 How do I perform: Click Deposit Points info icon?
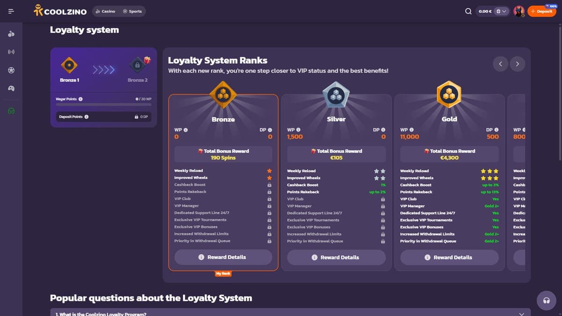(87, 117)
